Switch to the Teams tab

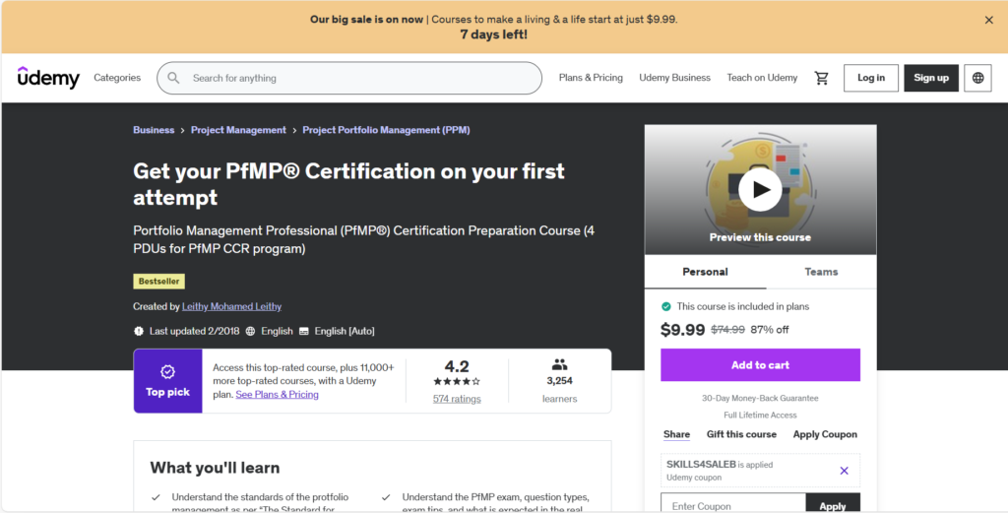click(821, 272)
